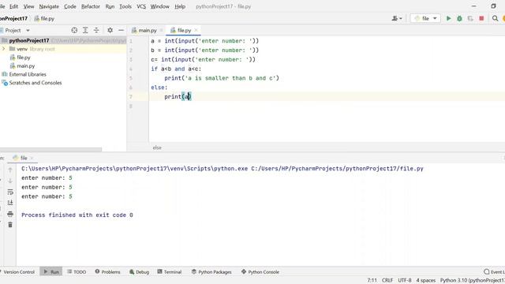Screen dimensions: 505x284
Task: Run the file configuration with green play button
Action: [448, 19]
